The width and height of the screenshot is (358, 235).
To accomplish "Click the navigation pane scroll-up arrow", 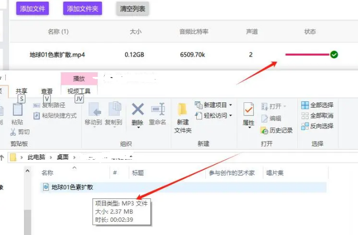I will pyautogui.click(x=28, y=171).
